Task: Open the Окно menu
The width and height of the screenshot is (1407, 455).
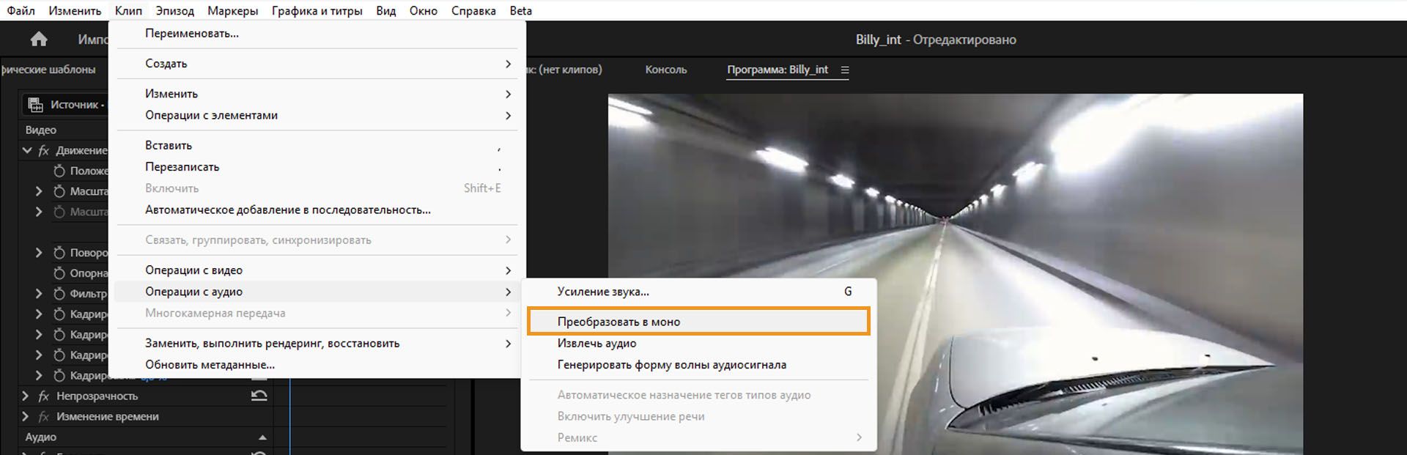Action: pos(424,10)
